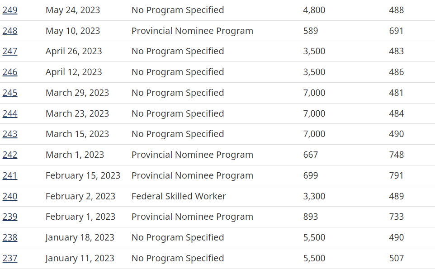Click the May 24, 2023 date cell
Viewport: 435px width, 269px height.
click(73, 10)
